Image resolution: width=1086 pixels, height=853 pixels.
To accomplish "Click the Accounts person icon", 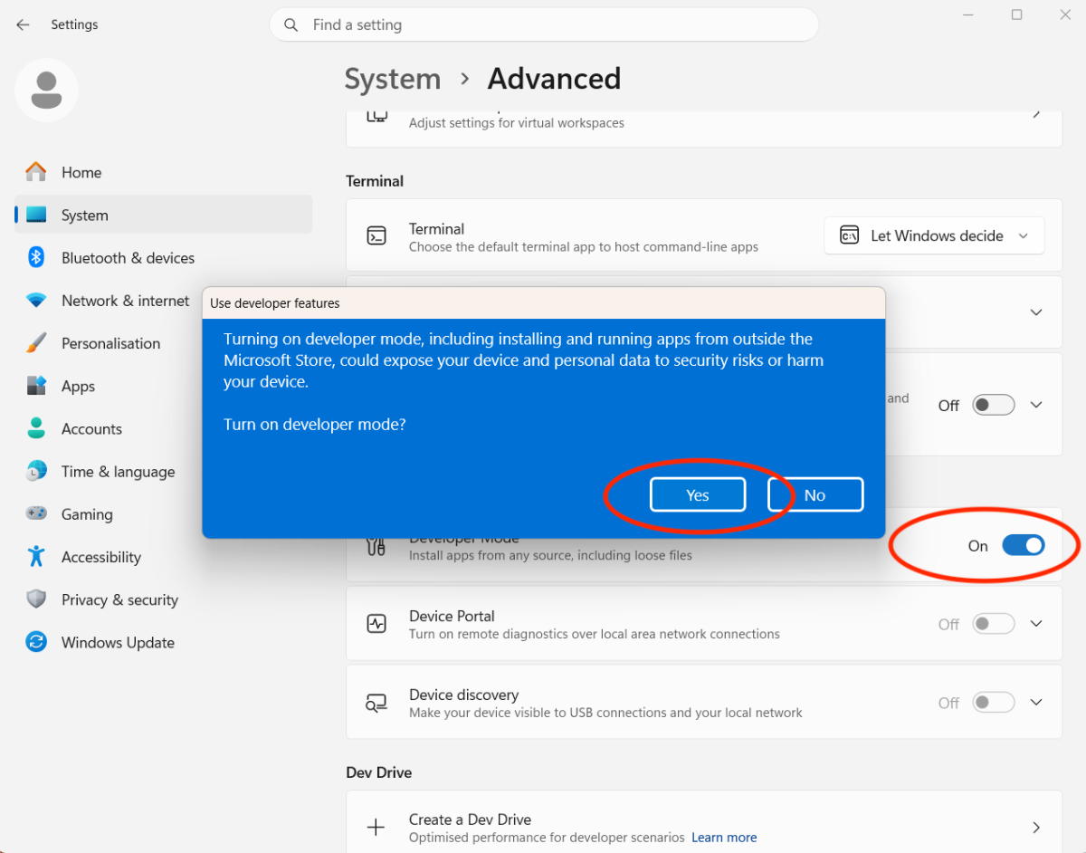I will (36, 428).
